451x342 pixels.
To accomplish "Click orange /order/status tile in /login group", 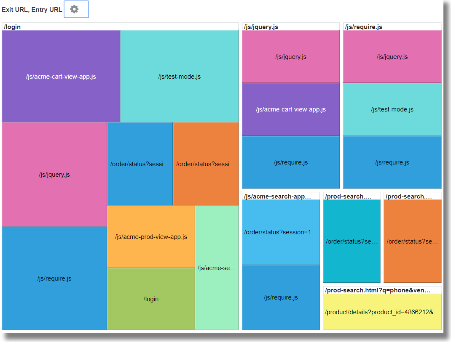I will 206,164.
